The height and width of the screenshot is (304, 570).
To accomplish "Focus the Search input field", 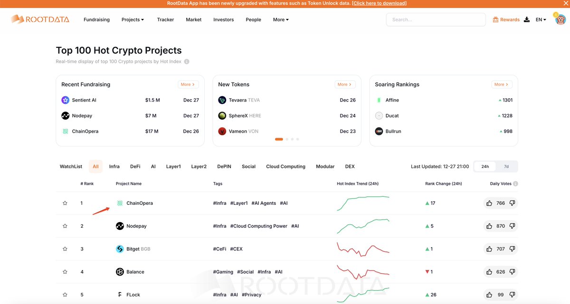I will point(436,19).
